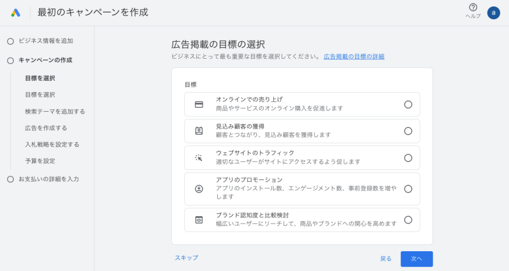Click step circle beside キャンペーンの作成
This screenshot has height=271, width=509.
click(x=10, y=60)
